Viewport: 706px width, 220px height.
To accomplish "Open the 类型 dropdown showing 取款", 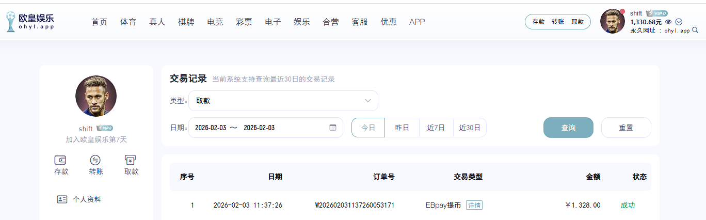I will [x=283, y=101].
